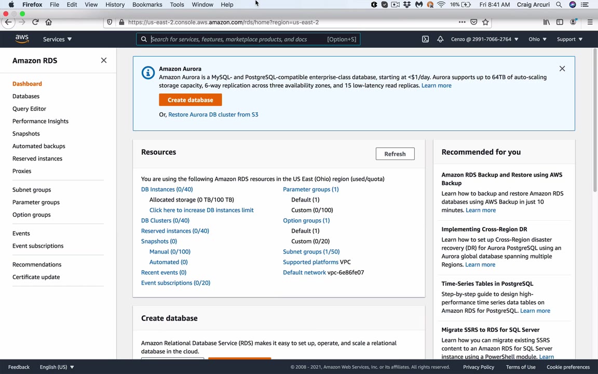598x374 pixels.
Task: Open the Window menu
Action: pyautogui.click(x=202, y=5)
